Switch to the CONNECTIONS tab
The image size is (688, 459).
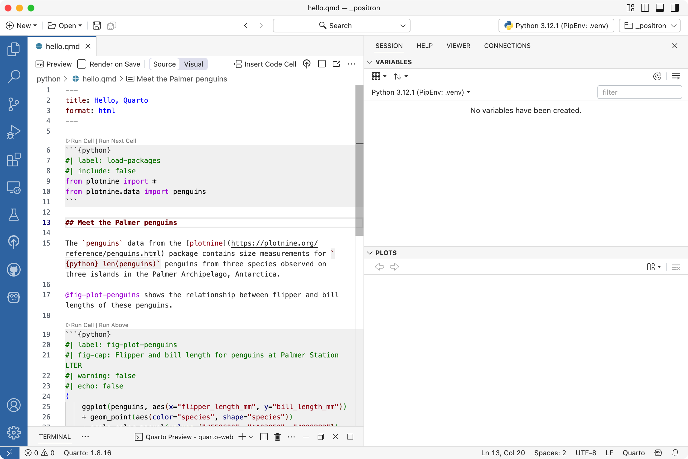click(507, 46)
